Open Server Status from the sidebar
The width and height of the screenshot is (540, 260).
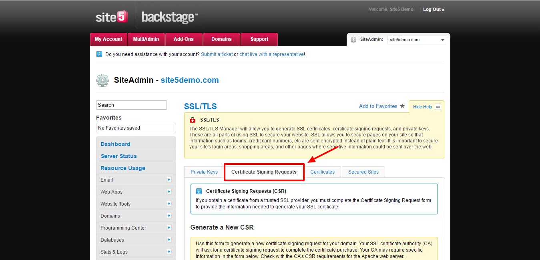point(119,156)
